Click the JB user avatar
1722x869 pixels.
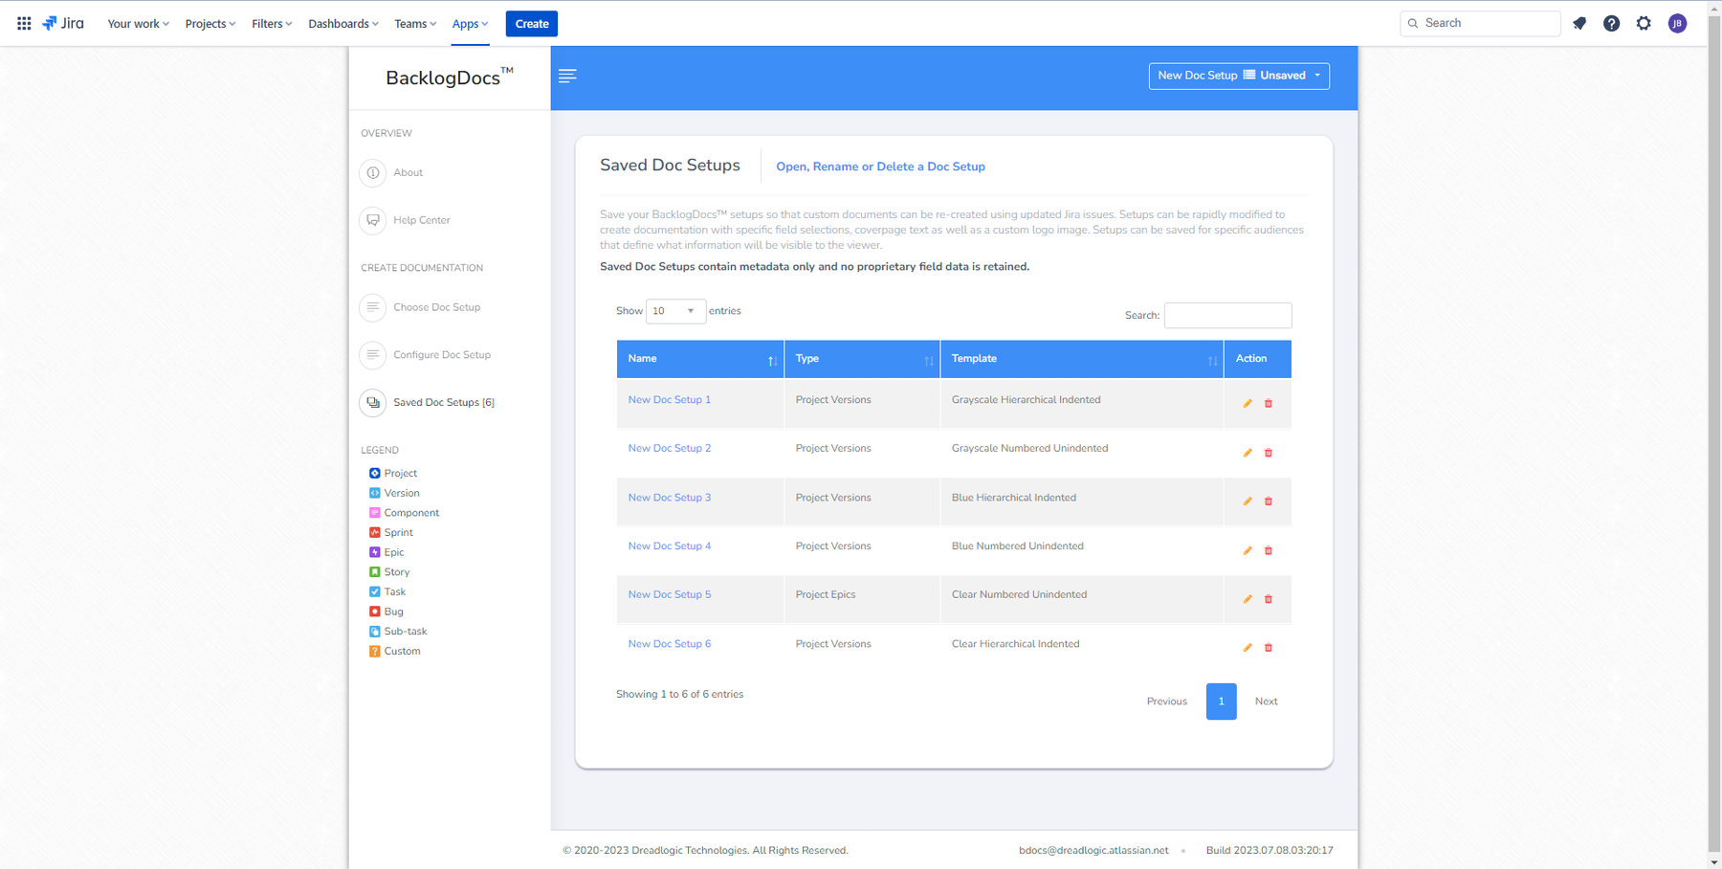tap(1677, 23)
